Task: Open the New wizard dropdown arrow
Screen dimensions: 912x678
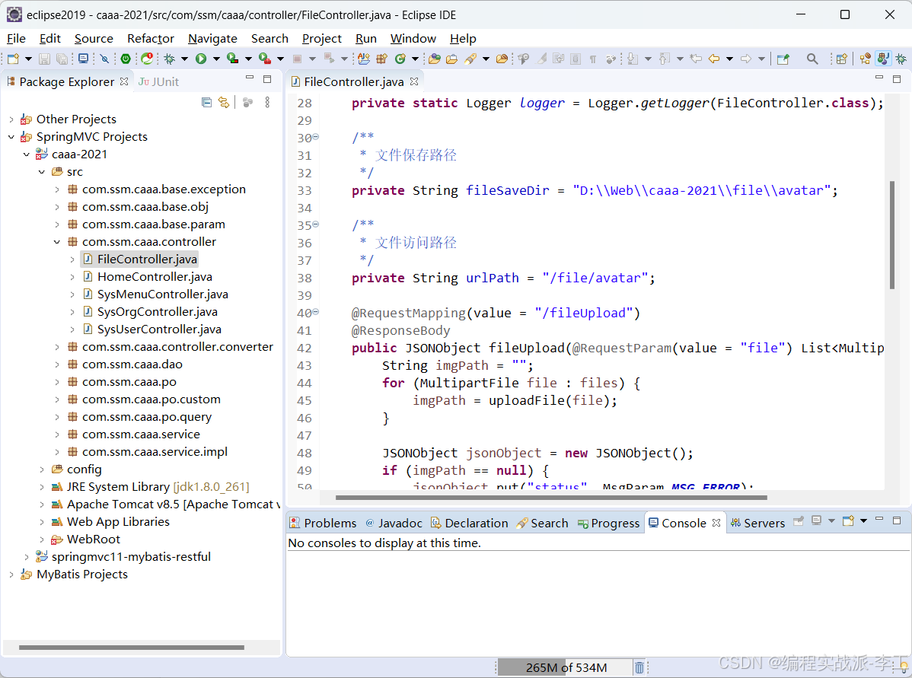Action: click(x=28, y=59)
